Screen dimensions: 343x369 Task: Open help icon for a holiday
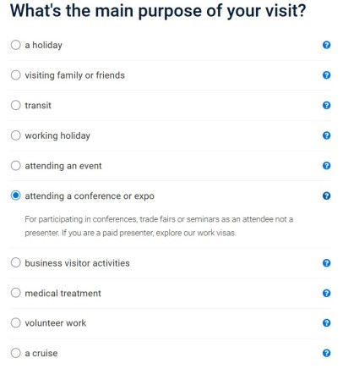pos(326,45)
